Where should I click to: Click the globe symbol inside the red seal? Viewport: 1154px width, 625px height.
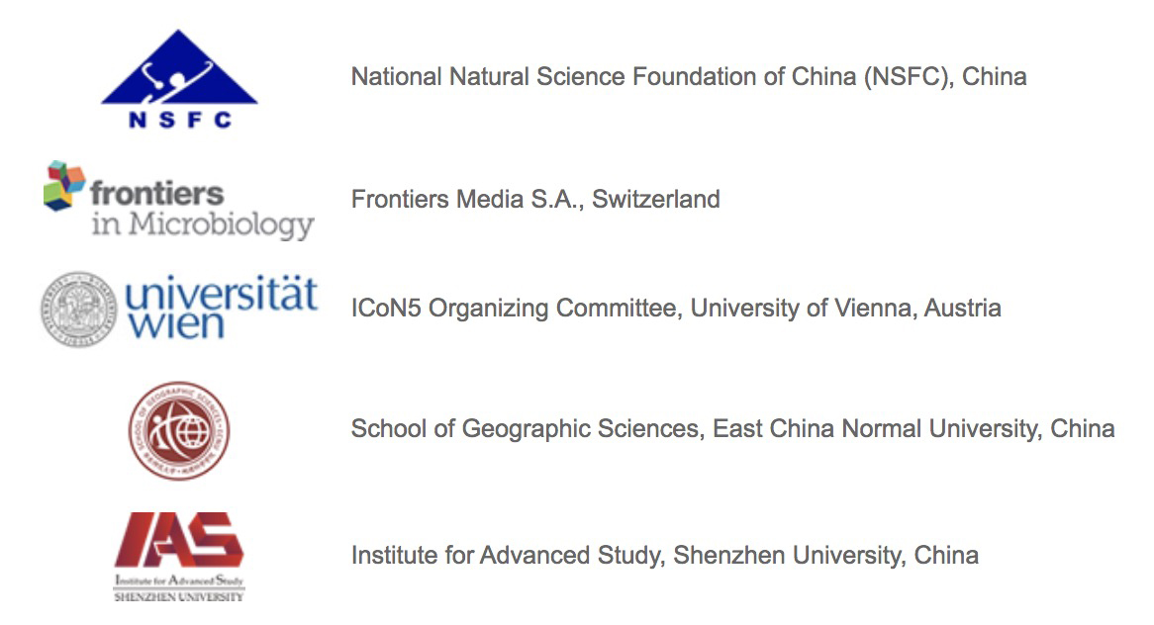pos(193,431)
